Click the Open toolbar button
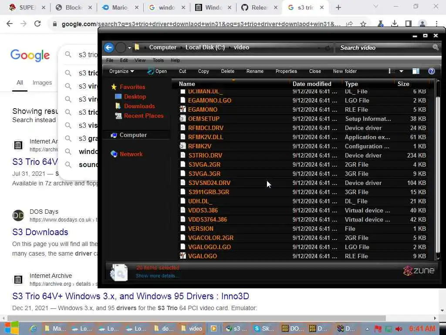 coord(157,71)
